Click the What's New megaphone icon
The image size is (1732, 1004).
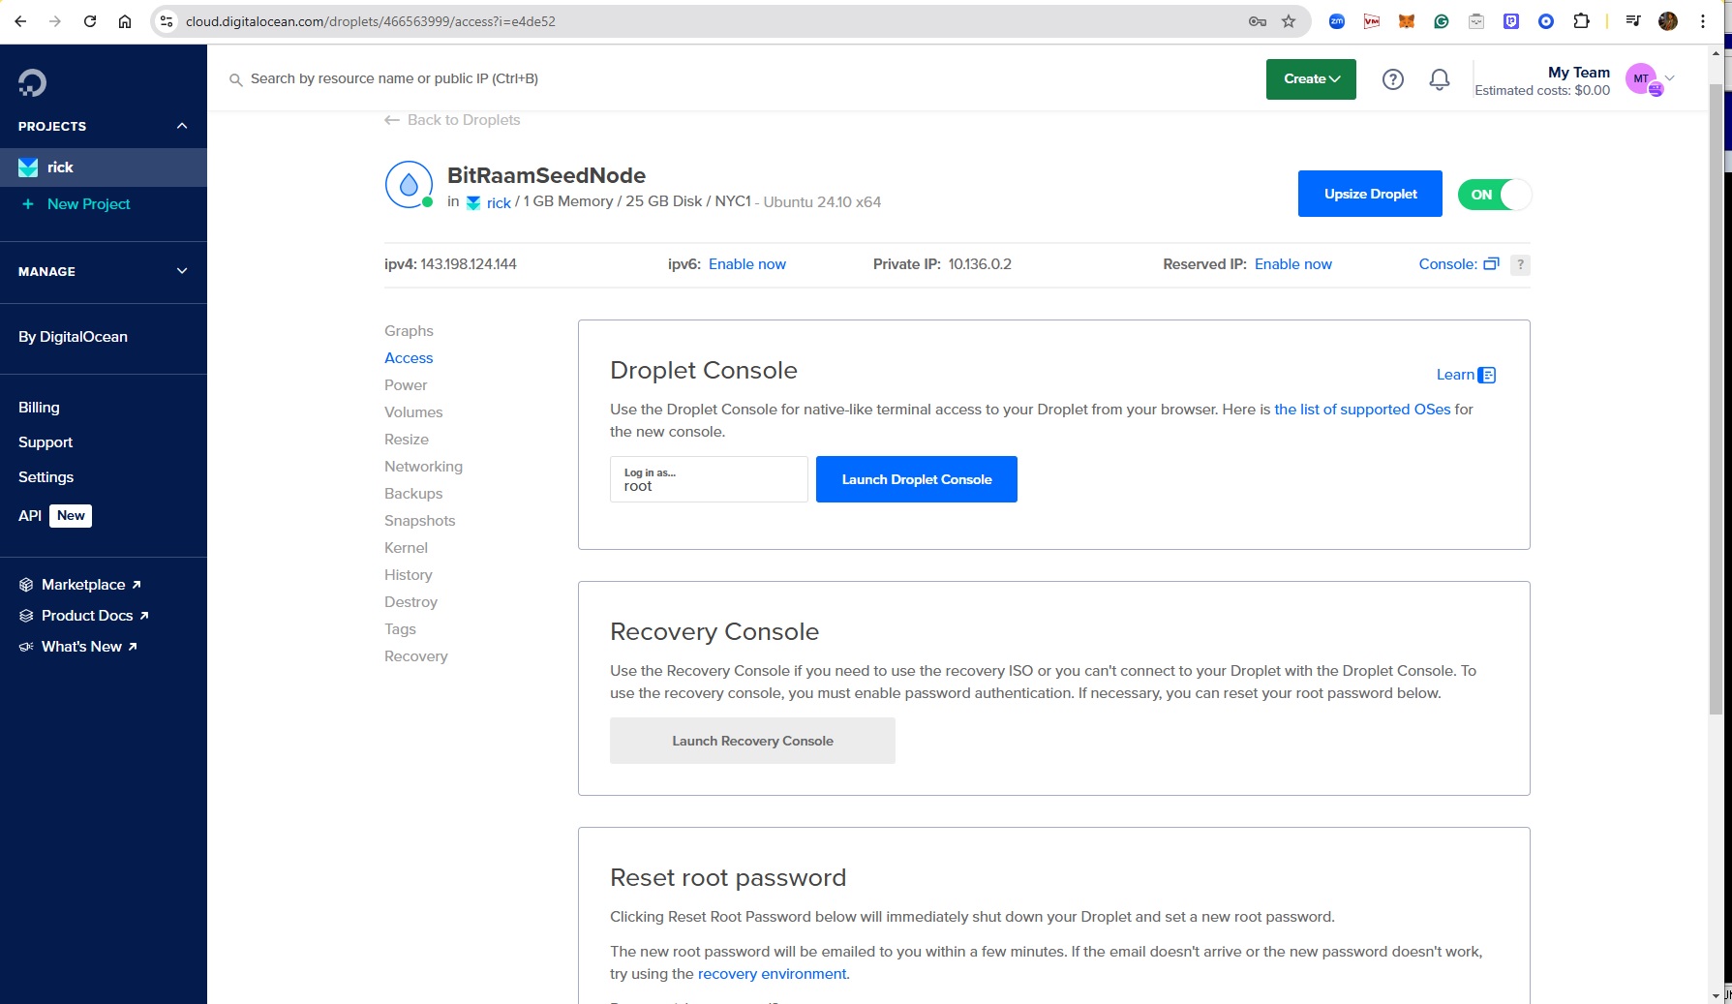point(26,647)
